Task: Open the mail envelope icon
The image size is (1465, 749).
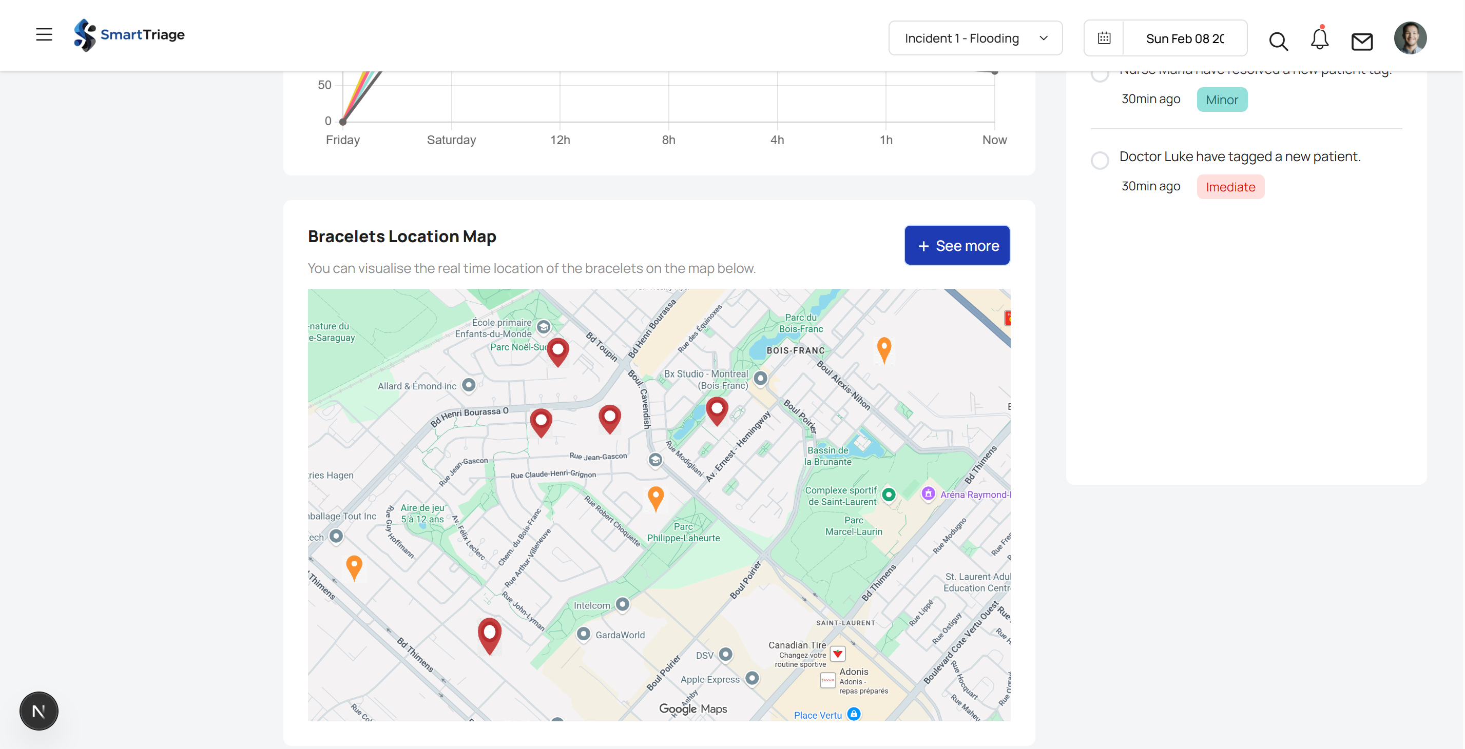Action: [x=1361, y=41]
